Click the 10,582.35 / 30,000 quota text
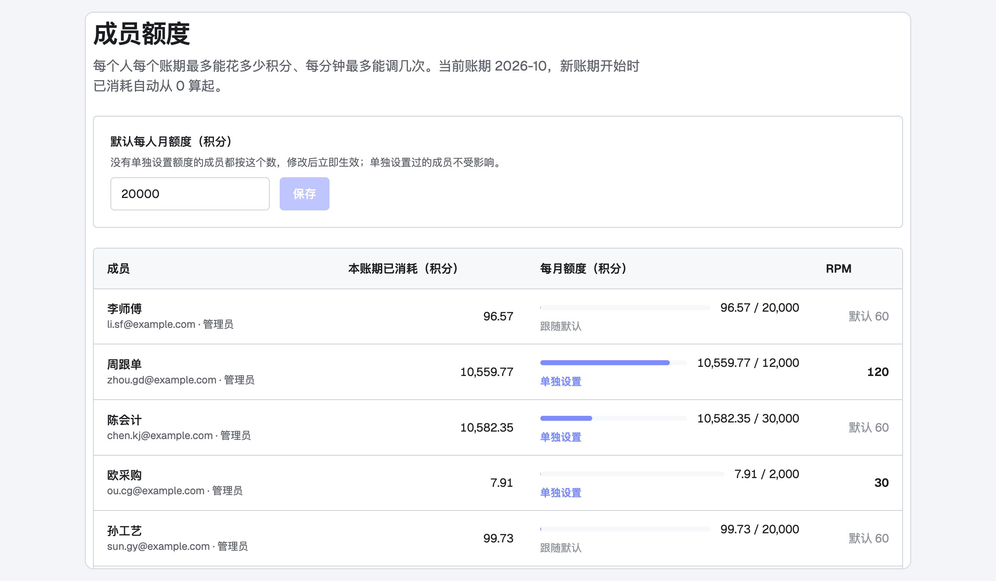 point(748,419)
